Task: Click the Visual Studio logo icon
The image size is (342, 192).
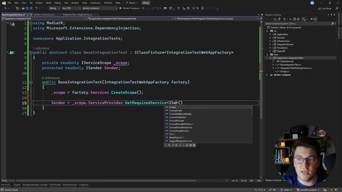Action: [x=4, y=3]
